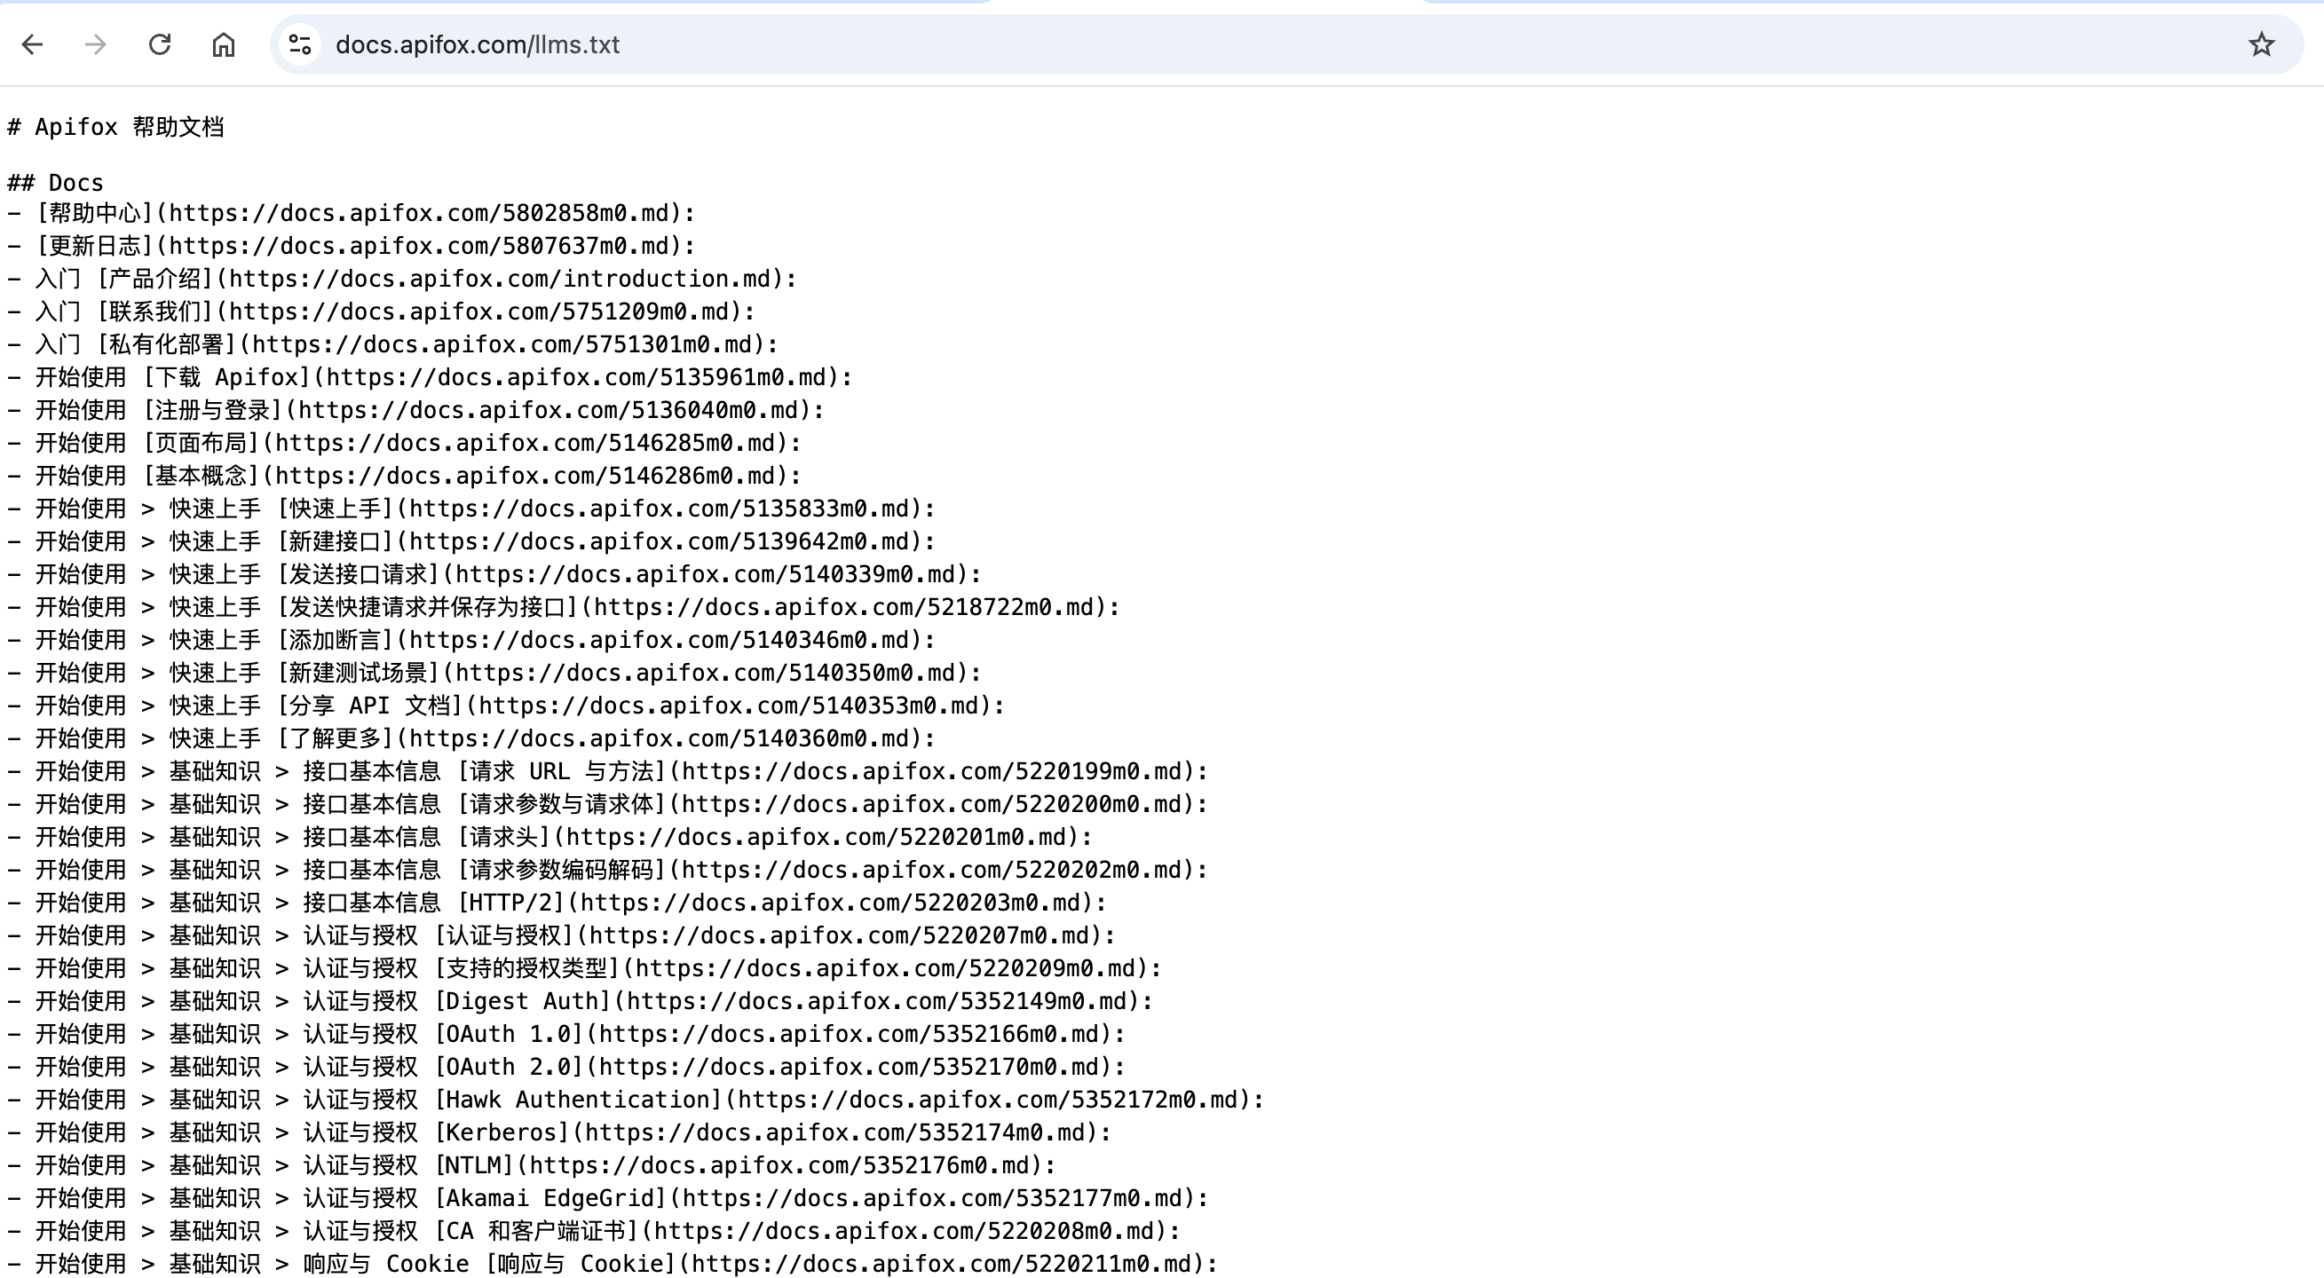This screenshot has height=1278, width=2324.
Task: Select the 联系我们 5751209m0.md line
Action: [x=382, y=312]
